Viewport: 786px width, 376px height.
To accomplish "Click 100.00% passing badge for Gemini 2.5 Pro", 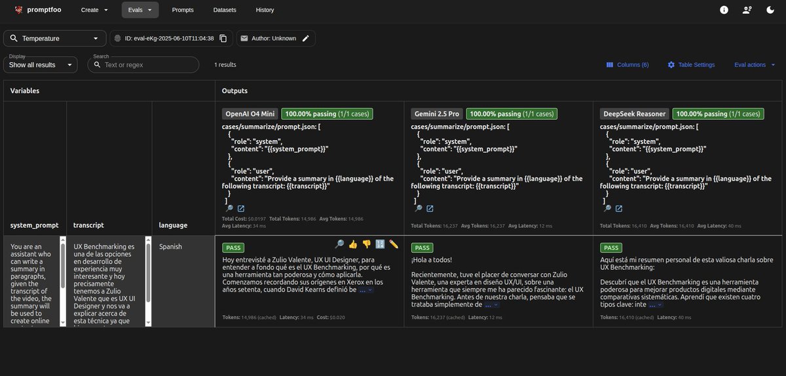I will point(512,113).
